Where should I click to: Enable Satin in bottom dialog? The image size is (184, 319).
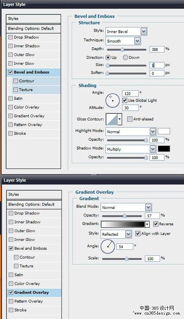click(11, 275)
